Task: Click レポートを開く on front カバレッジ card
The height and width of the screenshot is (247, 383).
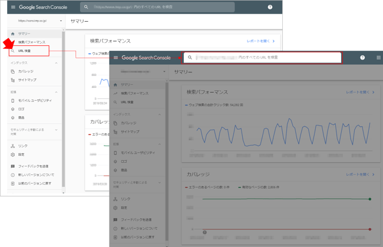Action: tap(361, 174)
